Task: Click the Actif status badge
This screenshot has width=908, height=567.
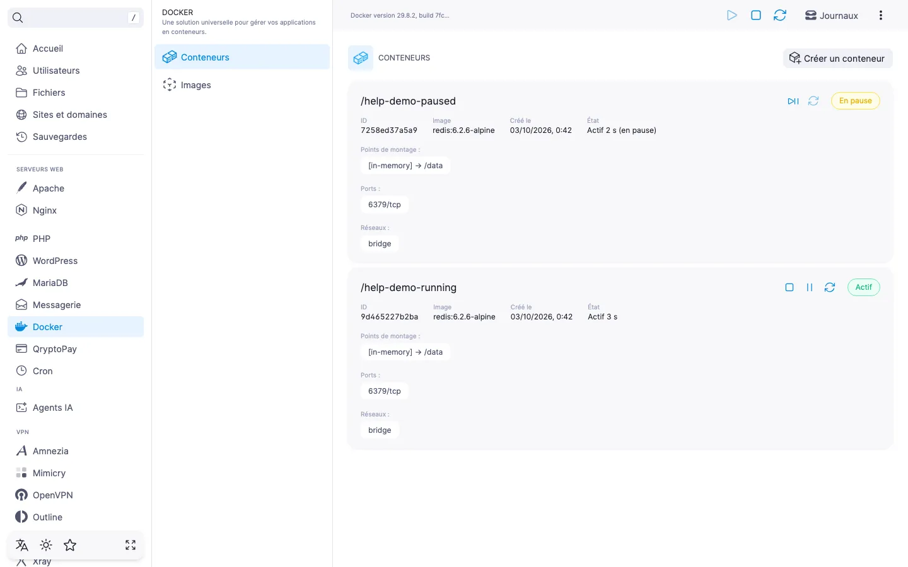Action: (x=864, y=287)
